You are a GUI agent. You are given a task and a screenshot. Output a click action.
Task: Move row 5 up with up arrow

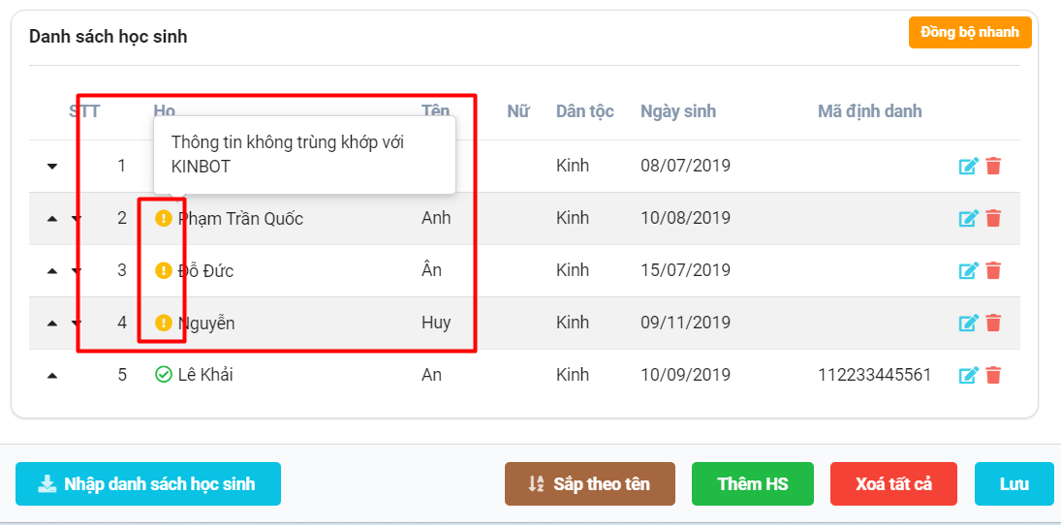coord(52,376)
